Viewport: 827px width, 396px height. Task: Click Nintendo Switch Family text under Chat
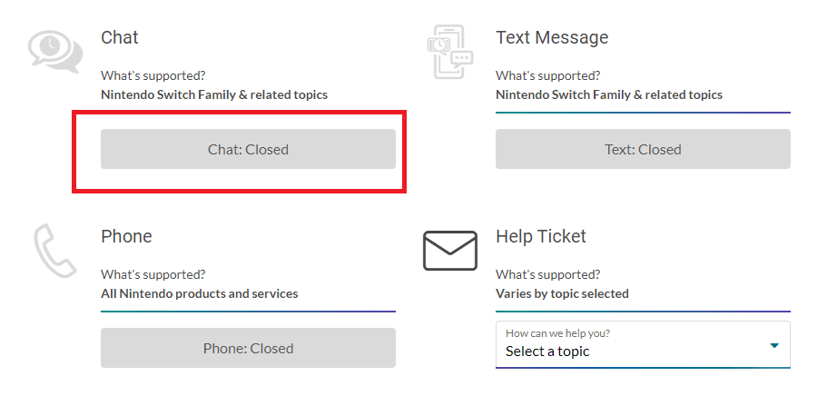214,95
